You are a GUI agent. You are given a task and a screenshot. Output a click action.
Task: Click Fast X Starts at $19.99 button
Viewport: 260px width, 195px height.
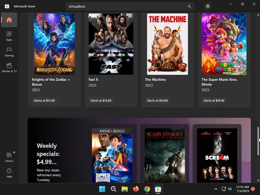[x=101, y=101]
